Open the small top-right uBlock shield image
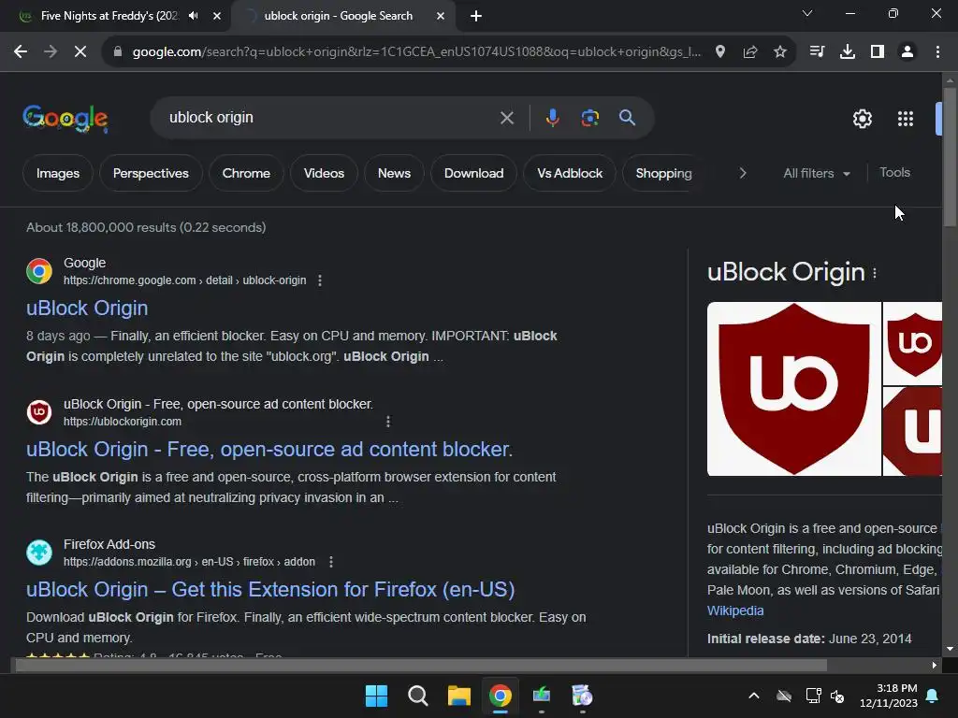The image size is (958, 718). point(912,344)
